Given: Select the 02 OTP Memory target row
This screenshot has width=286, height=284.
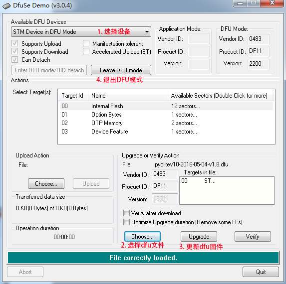Looking at the screenshot, I should [166, 123].
